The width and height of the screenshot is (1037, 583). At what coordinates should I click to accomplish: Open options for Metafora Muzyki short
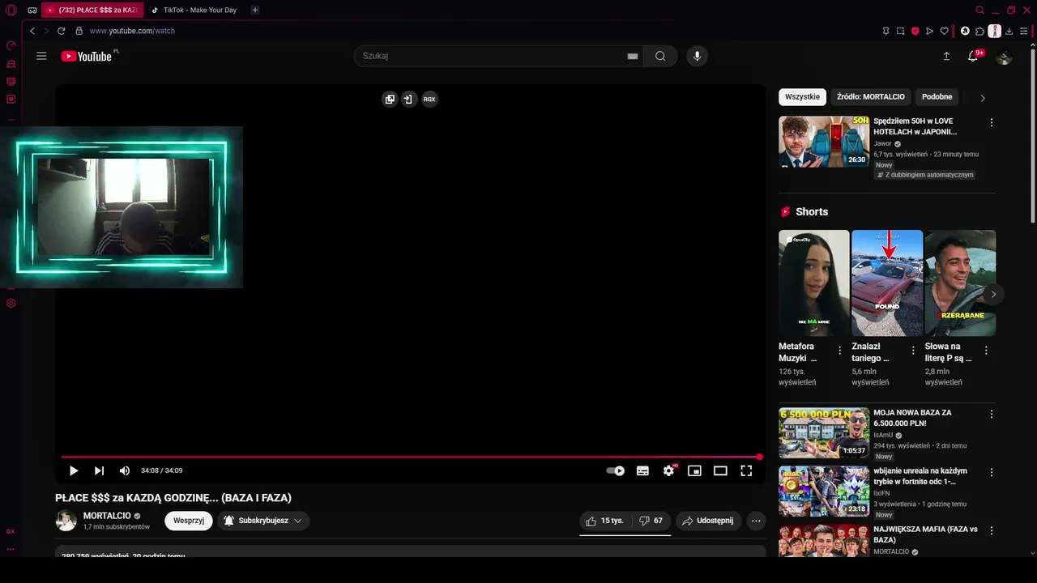[839, 351]
